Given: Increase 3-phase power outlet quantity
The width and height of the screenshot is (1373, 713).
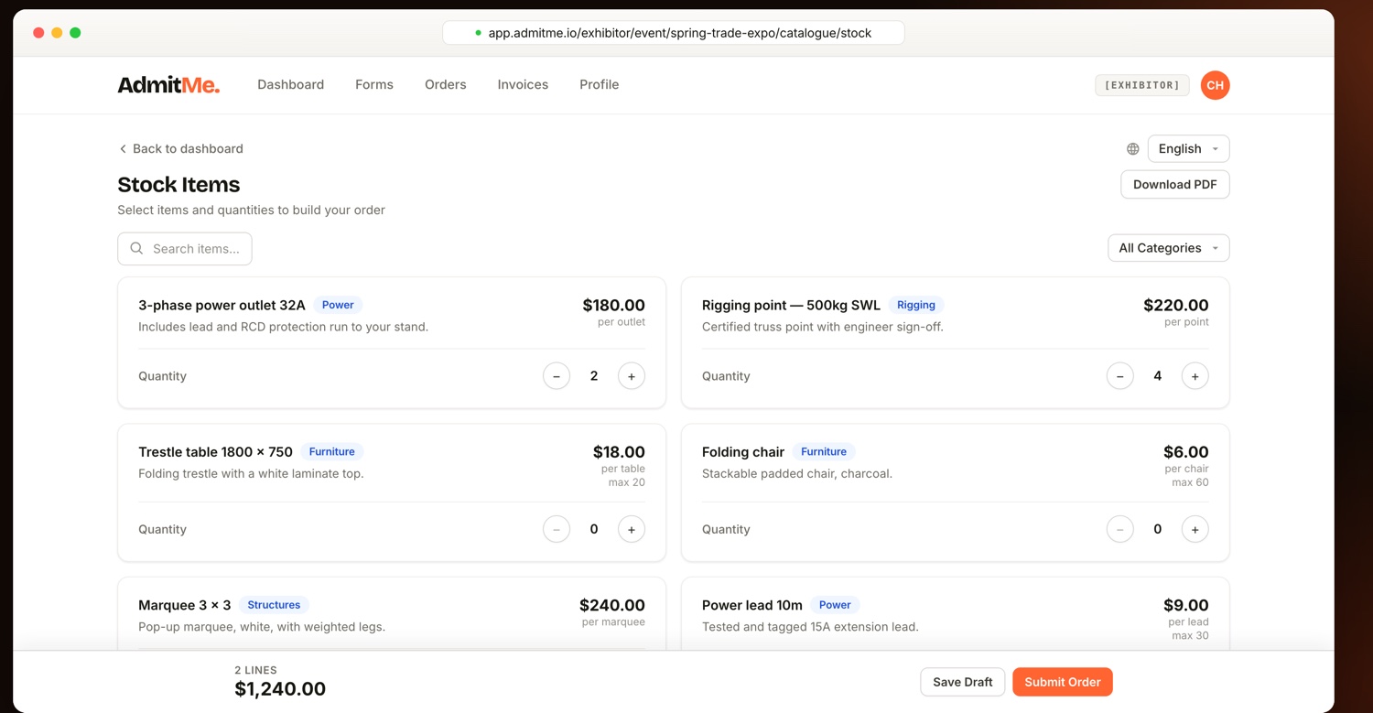Looking at the screenshot, I should 632,376.
